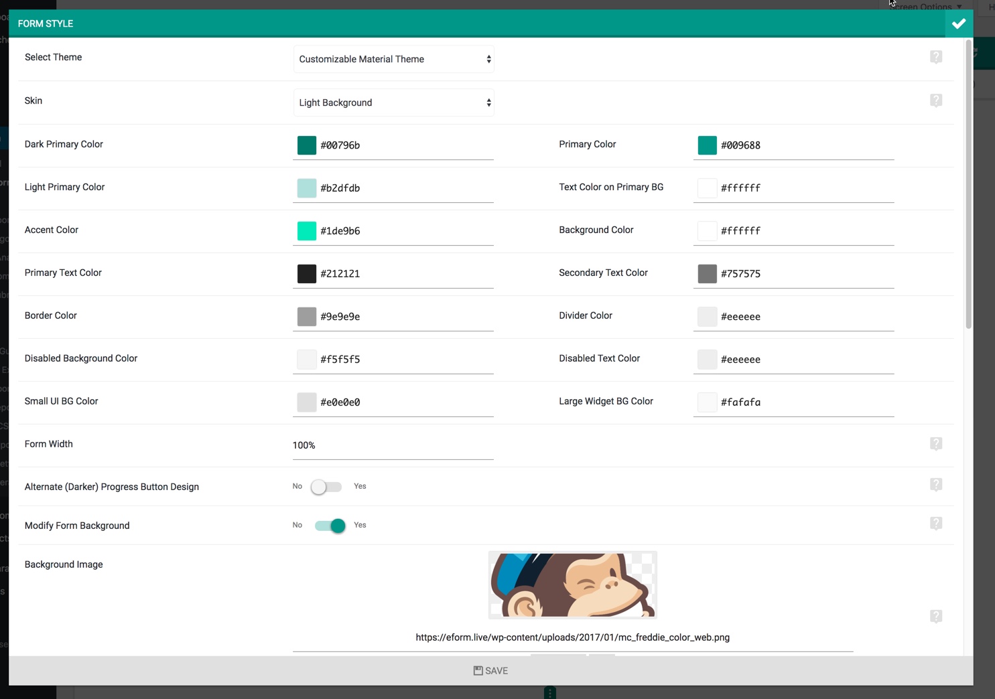
Task: Open the Select Theme dropdown
Action: click(393, 59)
